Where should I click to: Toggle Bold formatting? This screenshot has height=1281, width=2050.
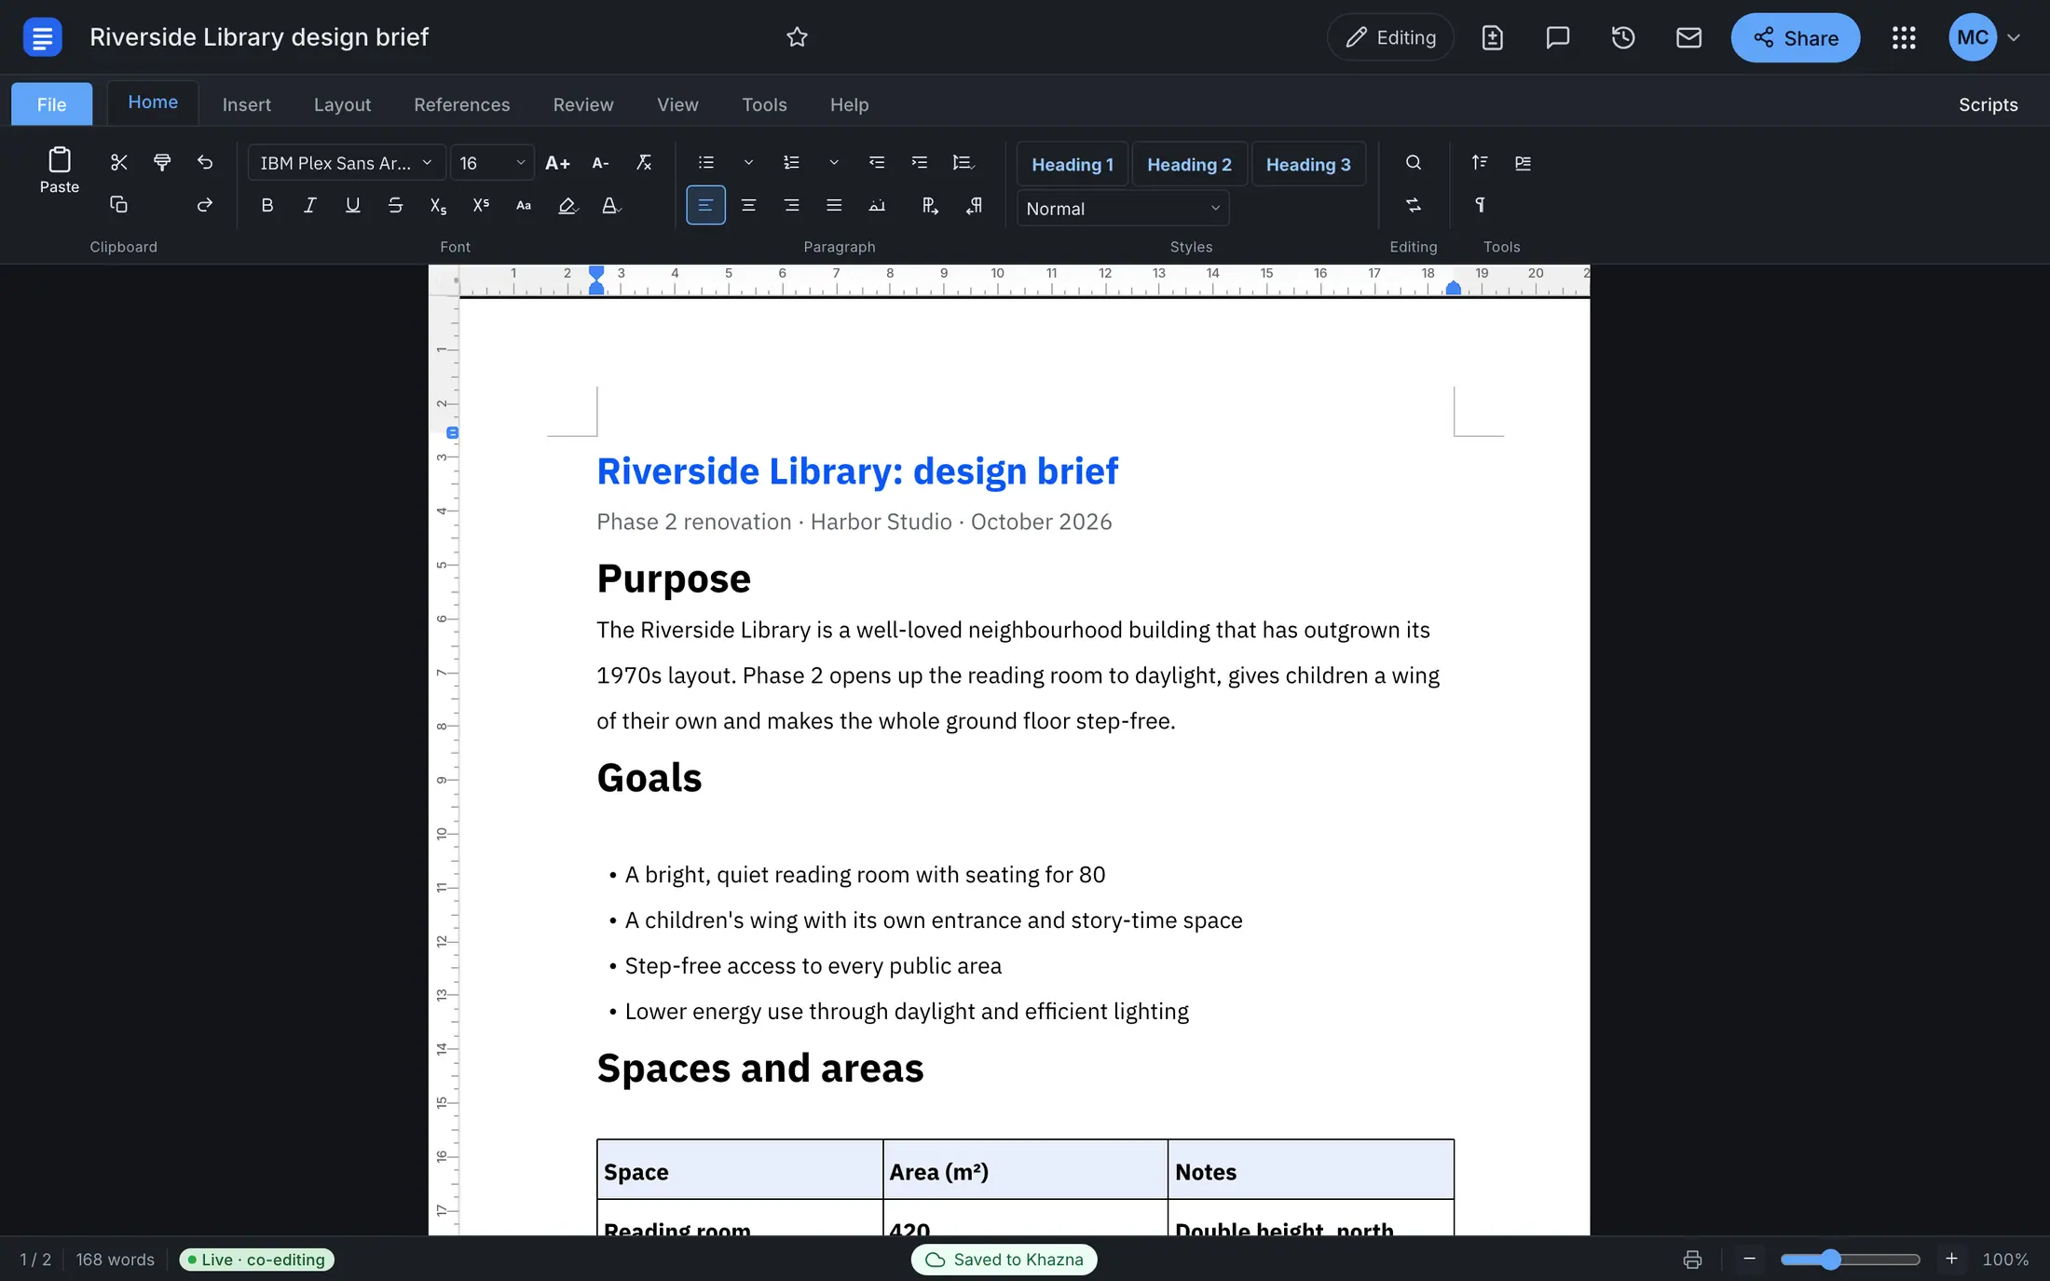click(x=266, y=205)
